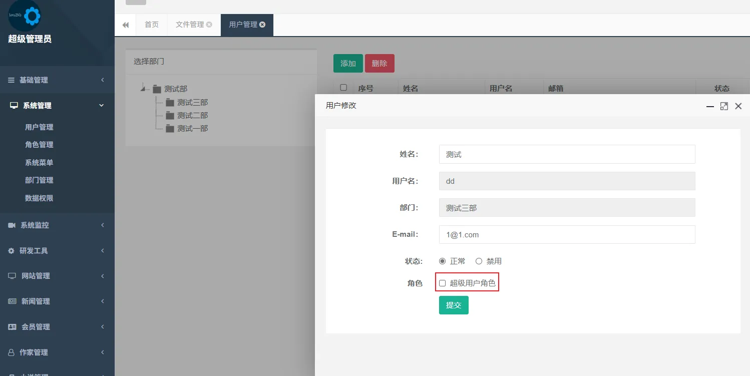This screenshot has height=376, width=750.
Task: Close the 用户管理 tab with its x icon
Action: (262, 25)
